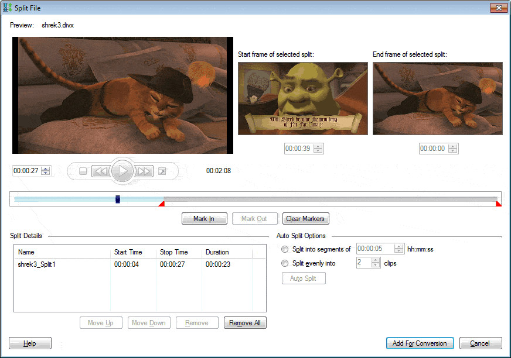The width and height of the screenshot is (511, 358).
Task: Decrease the current position time 00:00:27
Action: [46, 173]
